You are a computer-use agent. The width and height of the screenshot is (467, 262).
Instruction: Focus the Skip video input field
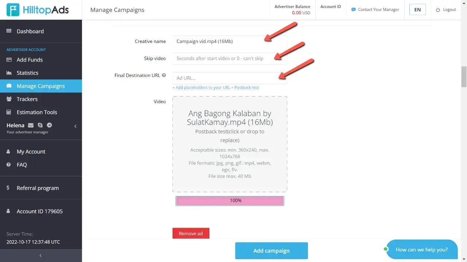point(229,58)
